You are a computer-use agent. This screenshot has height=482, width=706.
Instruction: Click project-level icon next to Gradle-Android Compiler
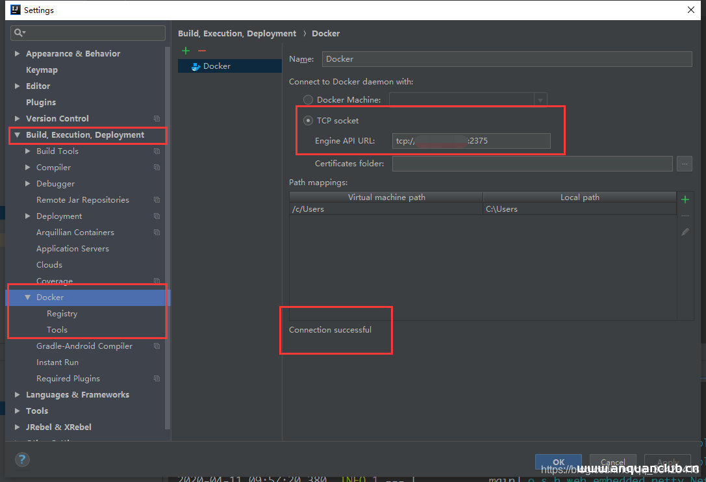(x=157, y=346)
